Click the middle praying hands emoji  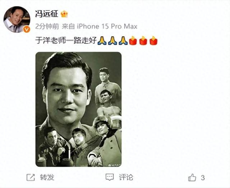(x=112, y=41)
